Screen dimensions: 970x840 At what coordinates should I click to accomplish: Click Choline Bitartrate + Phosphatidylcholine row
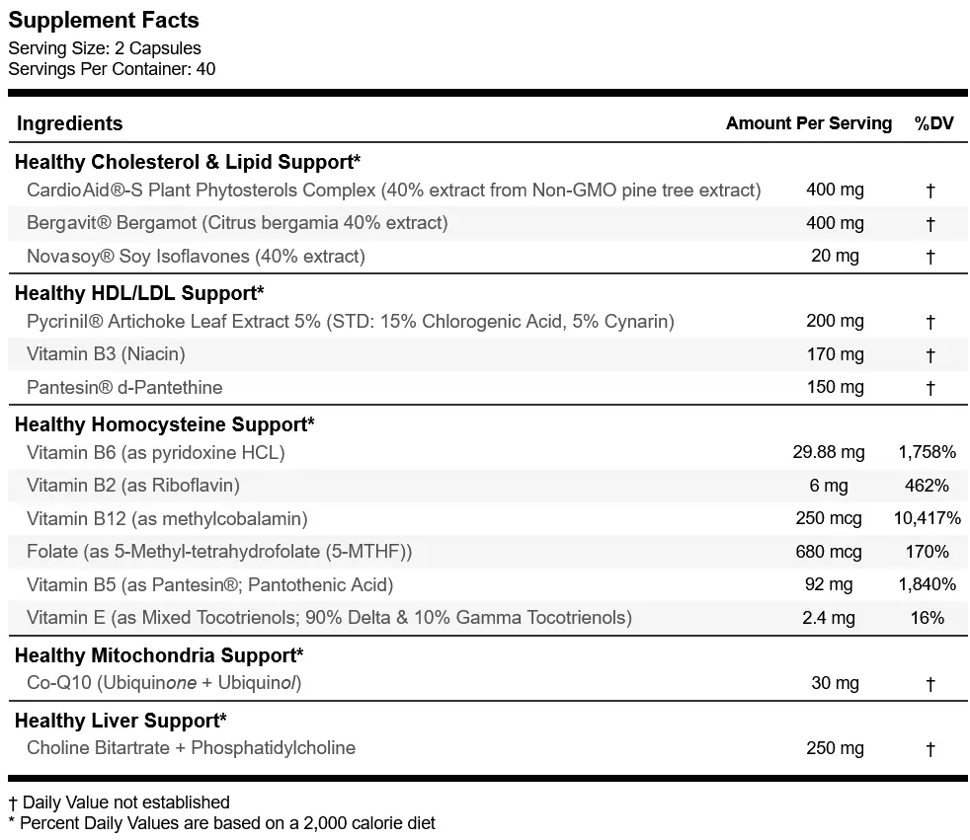pyautogui.click(x=488, y=748)
